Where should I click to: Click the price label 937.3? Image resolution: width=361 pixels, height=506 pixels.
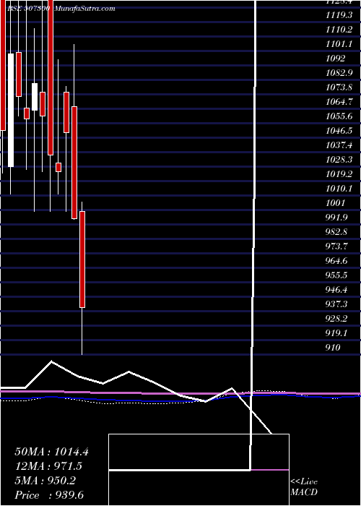coord(336,304)
